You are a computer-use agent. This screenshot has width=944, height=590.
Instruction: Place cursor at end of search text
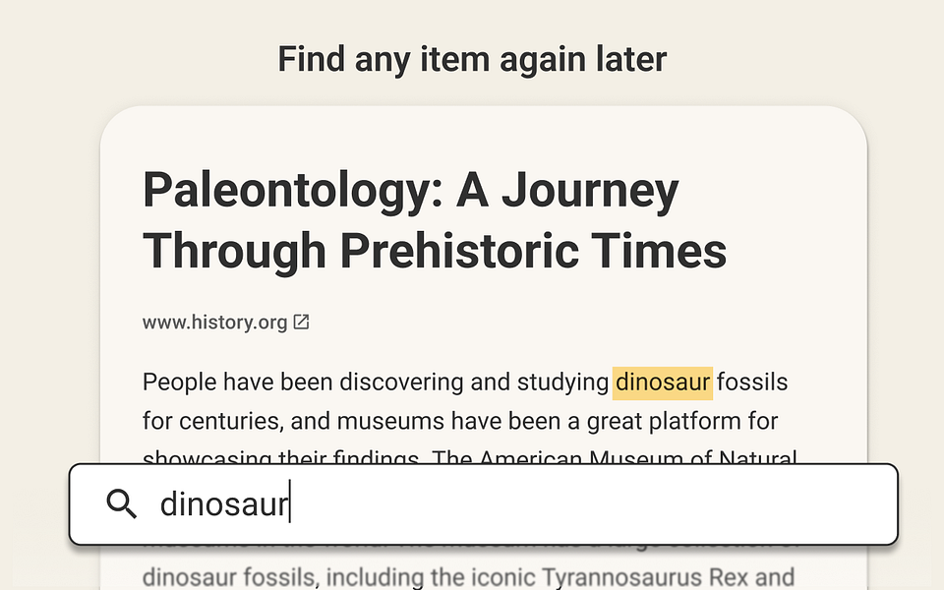[290, 504]
